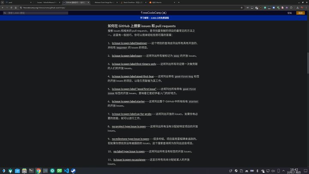Image resolution: width=309 pixels, height=174 pixels.
Task: Open the KDE application launcher
Action: point(3,171)
